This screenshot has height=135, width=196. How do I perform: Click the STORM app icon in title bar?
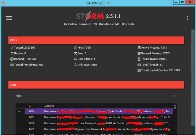[x=3, y=3]
